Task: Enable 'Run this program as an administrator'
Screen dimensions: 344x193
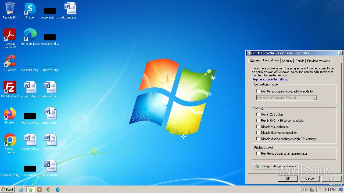Action: point(258,154)
